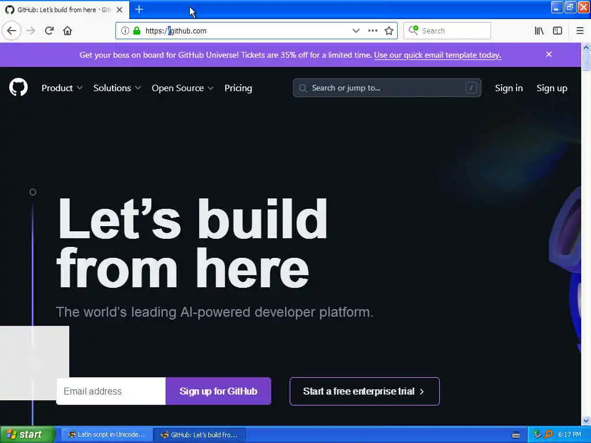Viewport: 591px width, 443px height.
Task: Open the Windows Start menu
Action: [x=27, y=434]
